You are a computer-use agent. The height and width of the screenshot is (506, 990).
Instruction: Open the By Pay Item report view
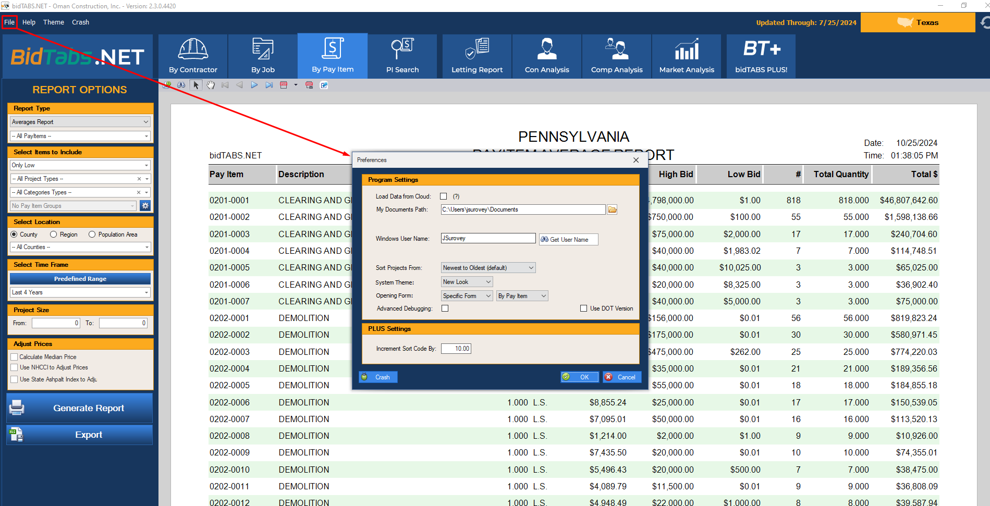pyautogui.click(x=333, y=56)
